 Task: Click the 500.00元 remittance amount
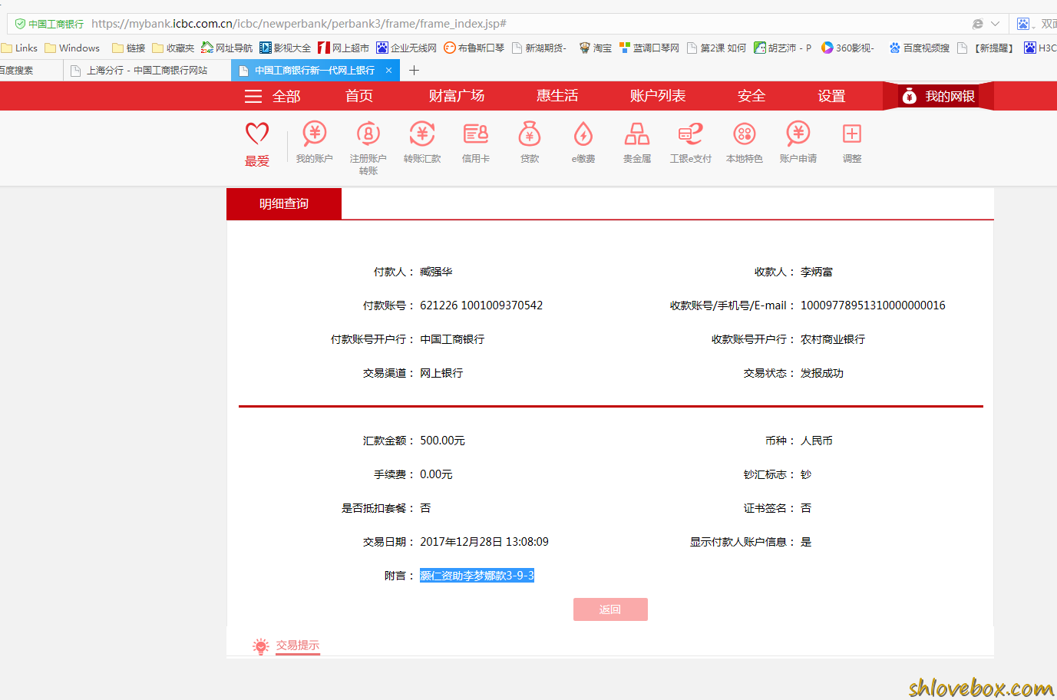click(x=442, y=441)
